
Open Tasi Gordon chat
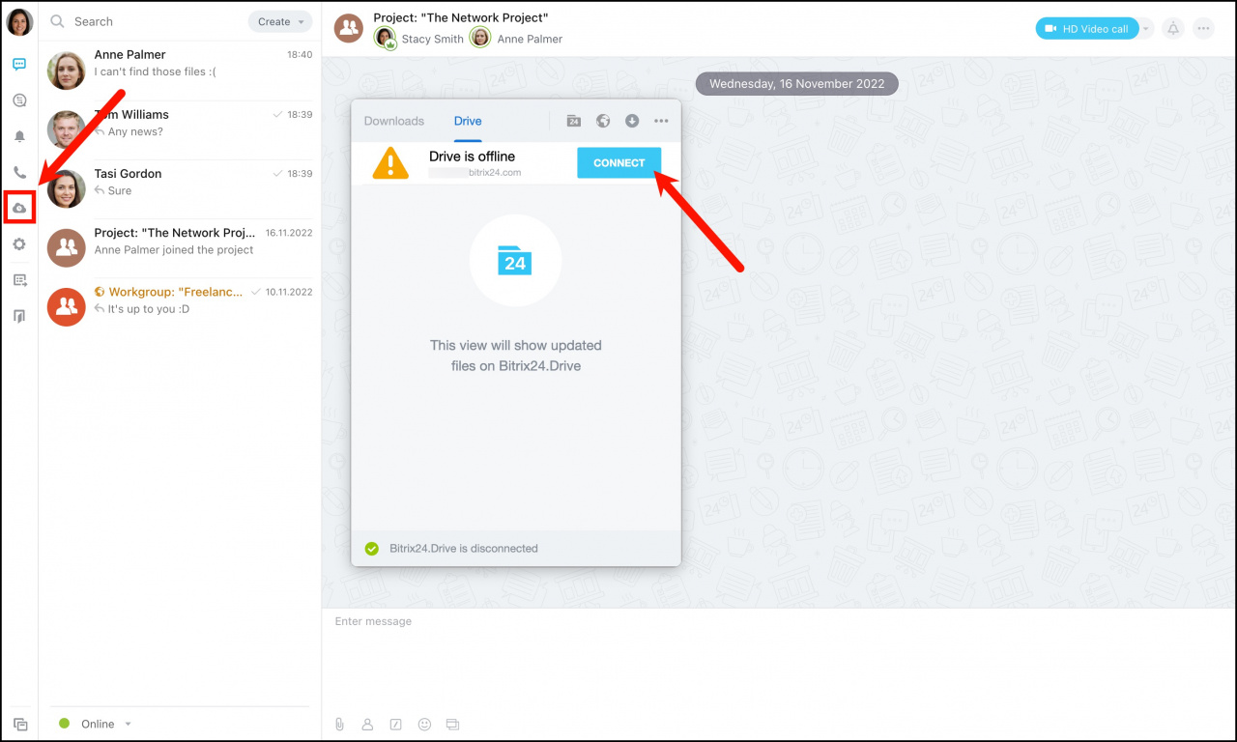[x=180, y=188]
